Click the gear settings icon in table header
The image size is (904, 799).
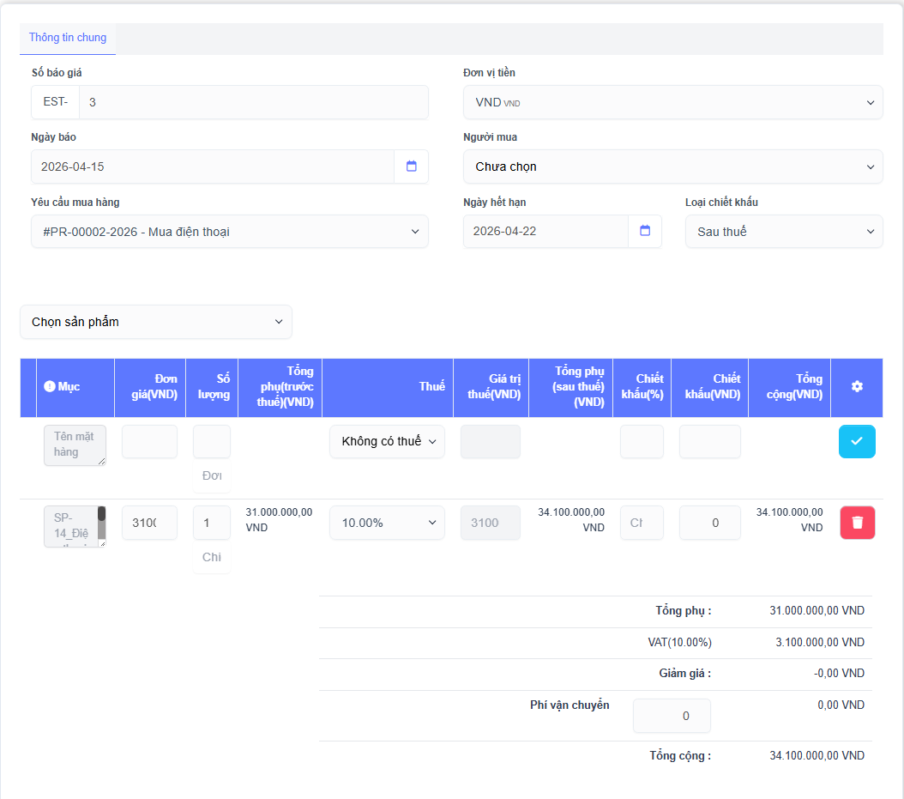856,387
